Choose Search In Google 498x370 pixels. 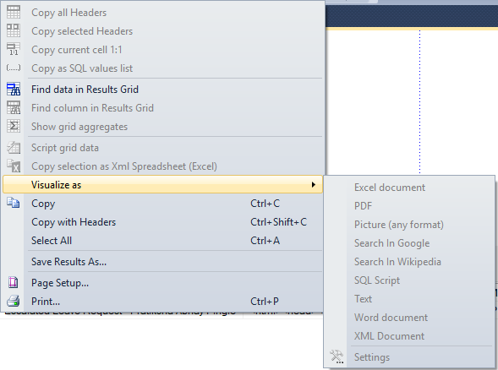(409, 243)
